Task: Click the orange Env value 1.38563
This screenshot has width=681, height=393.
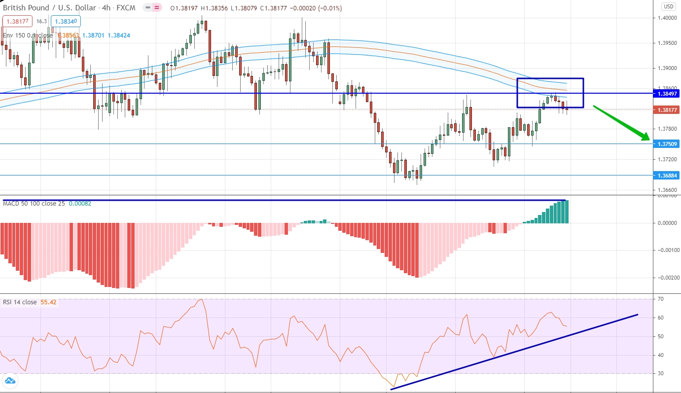Action: coord(69,36)
